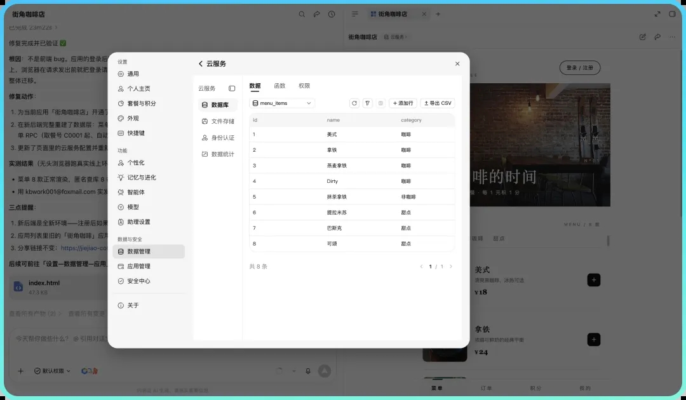Image resolution: width=686 pixels, height=400 pixels.
Task: Click the 登录 / 注册 button in preview
Action: (x=580, y=68)
